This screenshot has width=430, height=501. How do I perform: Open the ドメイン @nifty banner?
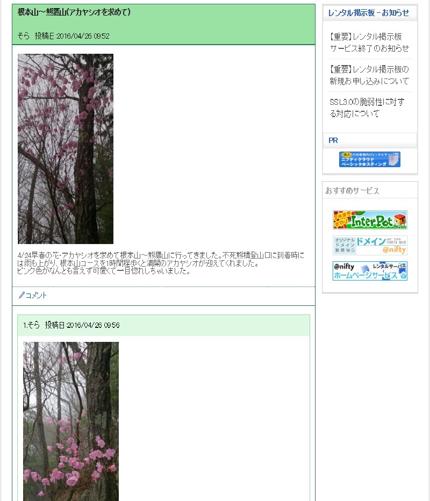pos(370,245)
